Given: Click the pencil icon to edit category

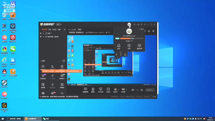Looking at the screenshot, I should click(x=83, y=33).
